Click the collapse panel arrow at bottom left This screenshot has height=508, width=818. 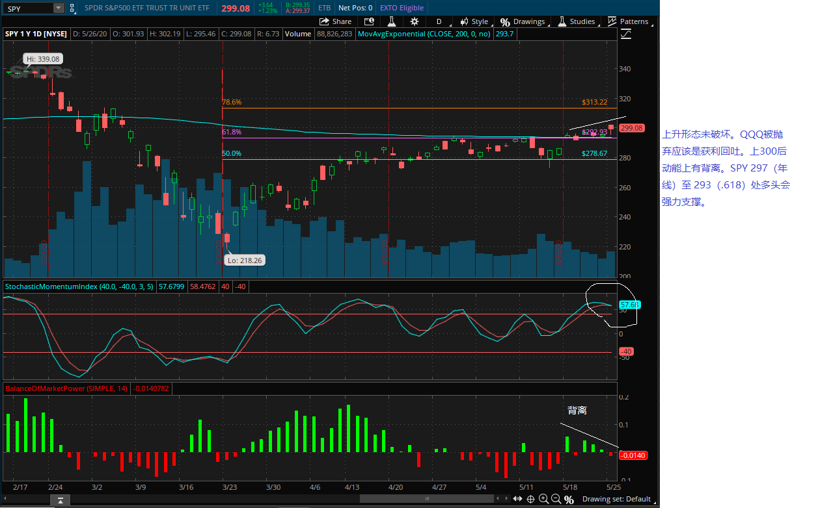point(60,499)
